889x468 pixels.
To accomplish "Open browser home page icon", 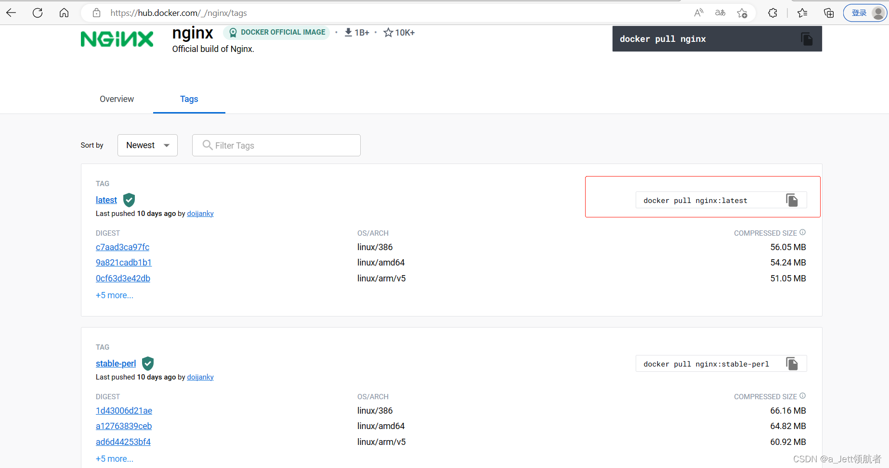I will [x=64, y=13].
